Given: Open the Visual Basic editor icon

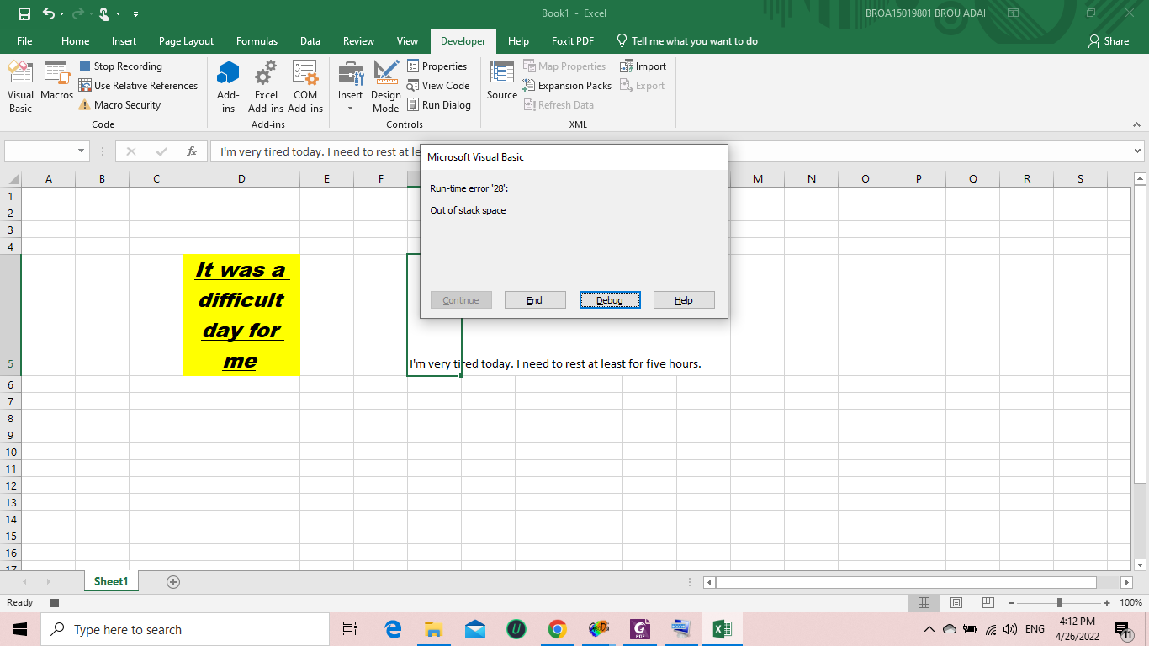Looking at the screenshot, I should 20,86.
